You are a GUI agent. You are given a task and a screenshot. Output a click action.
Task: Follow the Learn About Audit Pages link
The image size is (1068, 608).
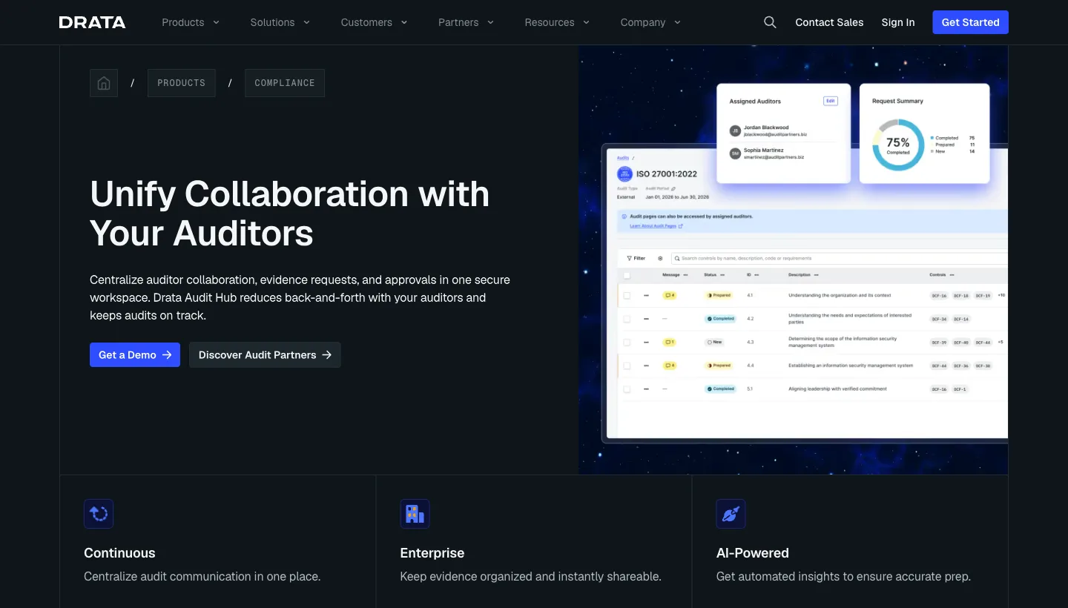pos(656,226)
